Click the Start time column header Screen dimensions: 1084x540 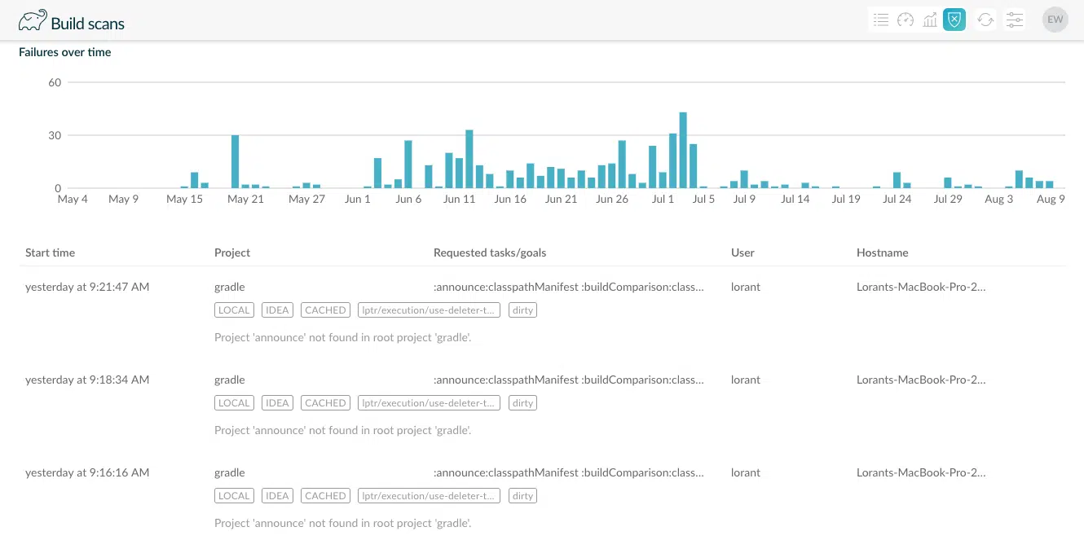[x=51, y=252]
